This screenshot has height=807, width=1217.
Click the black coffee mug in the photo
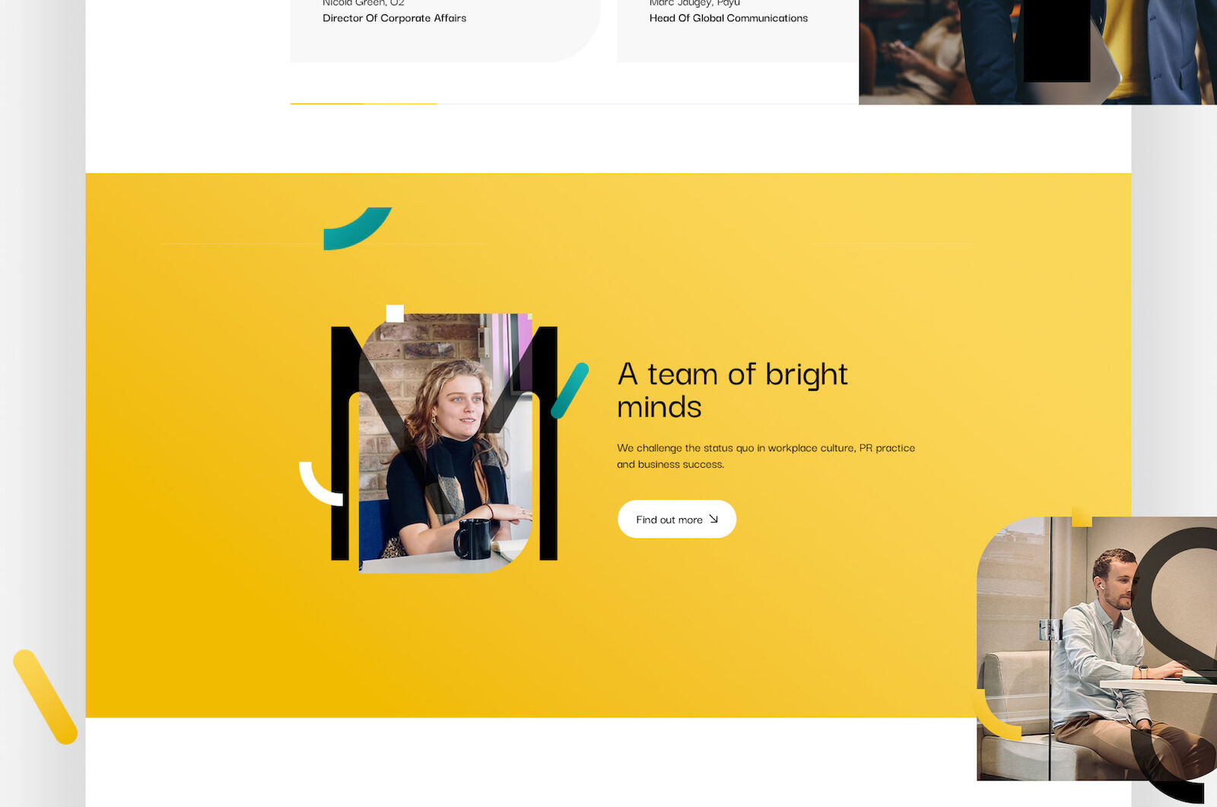tap(472, 539)
